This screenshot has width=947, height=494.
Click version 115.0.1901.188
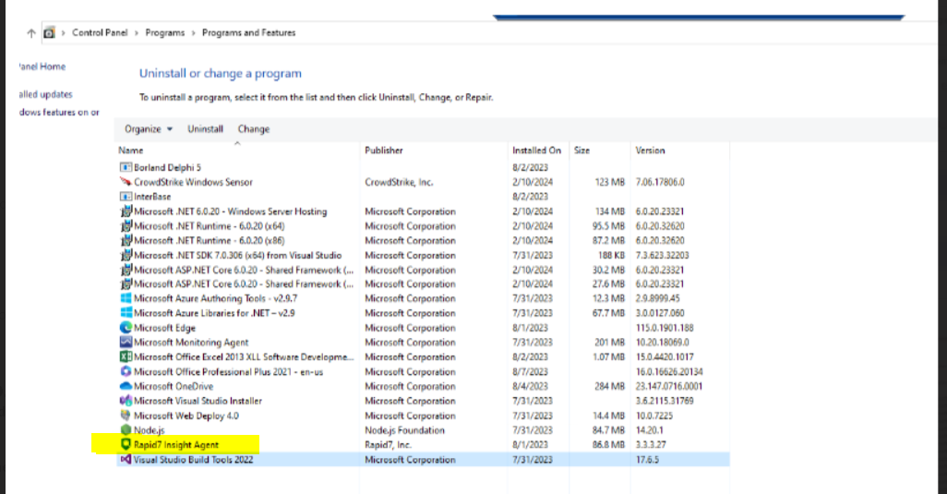tap(665, 327)
